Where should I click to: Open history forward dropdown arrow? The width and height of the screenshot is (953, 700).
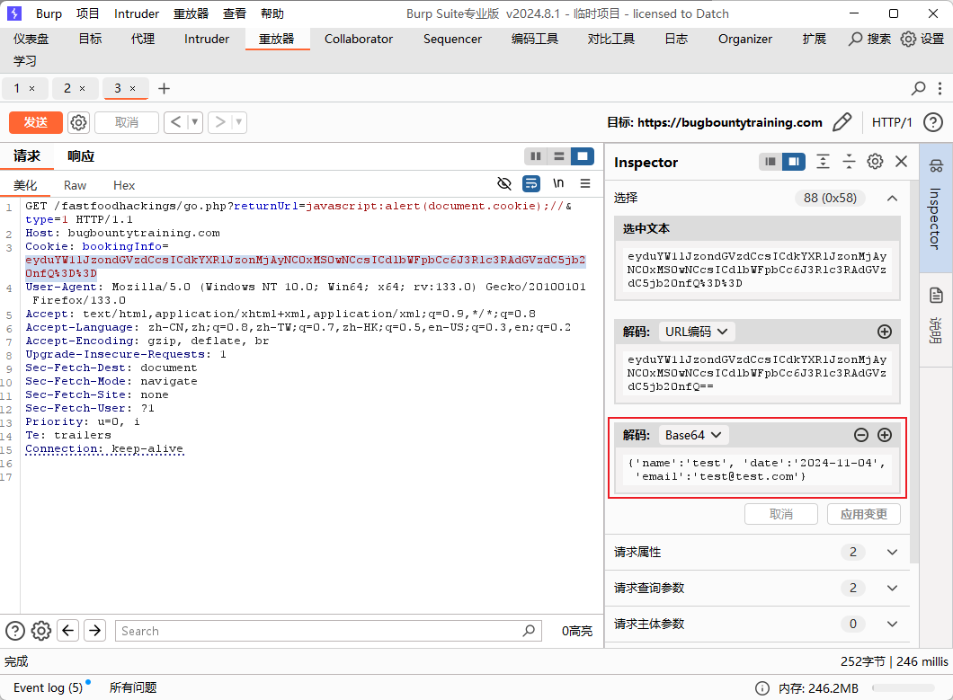pos(239,122)
